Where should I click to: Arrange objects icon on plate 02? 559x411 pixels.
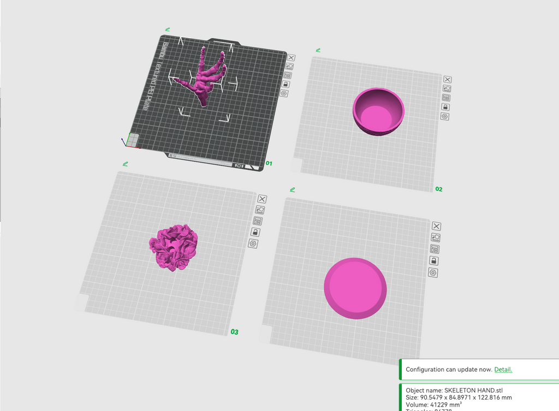[x=446, y=98]
